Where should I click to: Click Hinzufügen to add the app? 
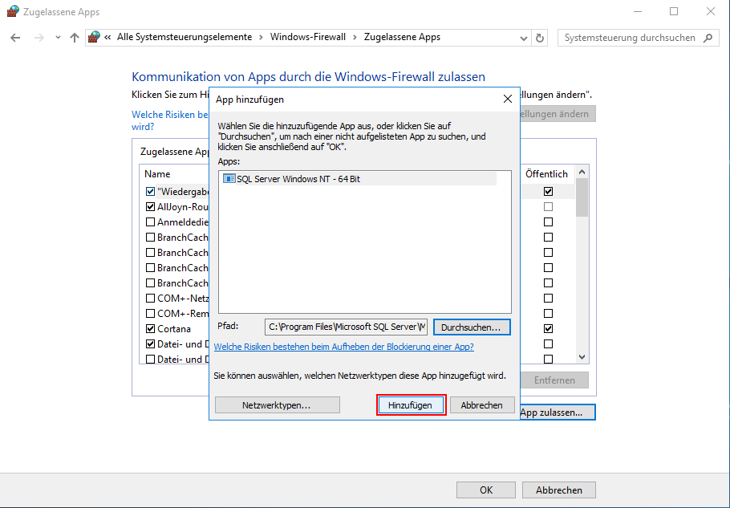pyautogui.click(x=411, y=405)
